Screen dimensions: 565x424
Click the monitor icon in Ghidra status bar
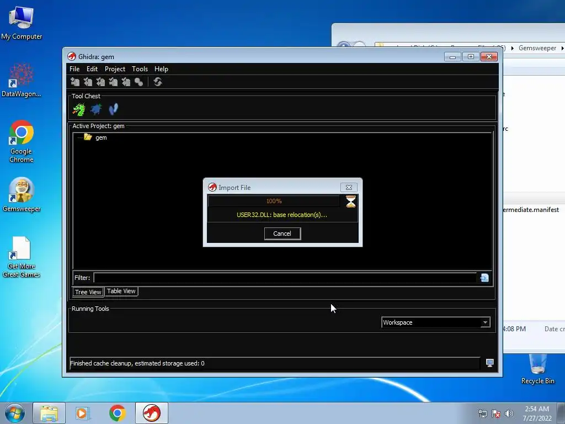coord(489,363)
